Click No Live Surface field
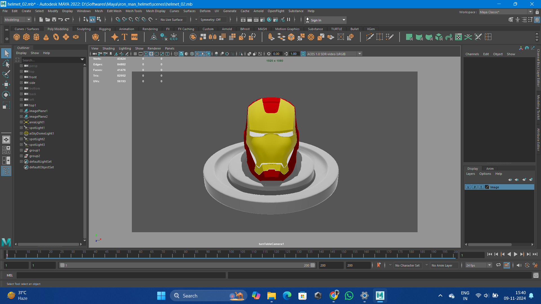541x304 pixels. tap(173, 20)
